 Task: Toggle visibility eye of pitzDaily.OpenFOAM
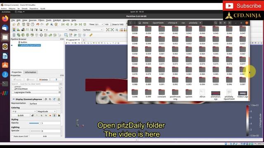click(x=12, y=45)
